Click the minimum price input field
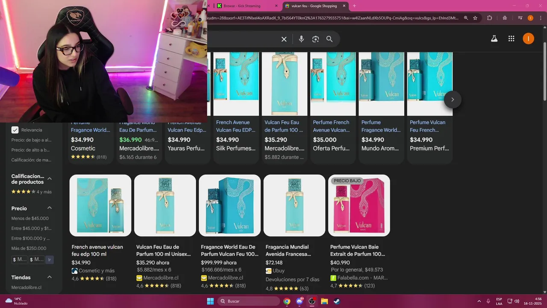Viewport: 547px width, 308px height. point(20,259)
